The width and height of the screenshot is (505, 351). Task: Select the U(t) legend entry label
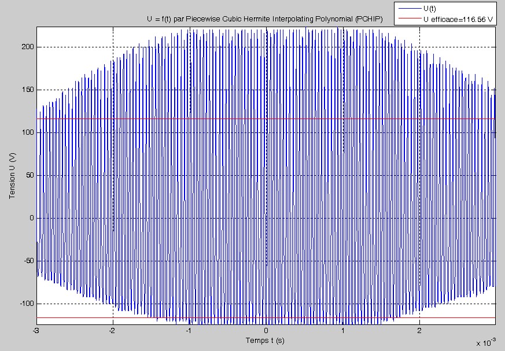[x=430, y=8]
